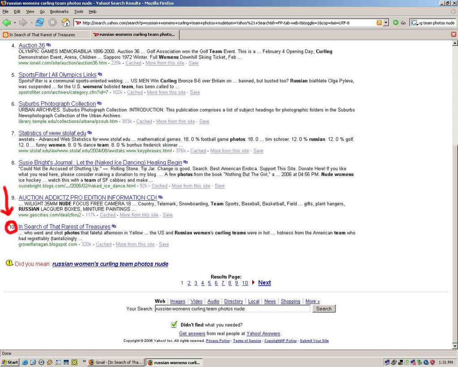
Task: Switch to the Gmail Firefox window in taskbar
Action: pos(116,363)
